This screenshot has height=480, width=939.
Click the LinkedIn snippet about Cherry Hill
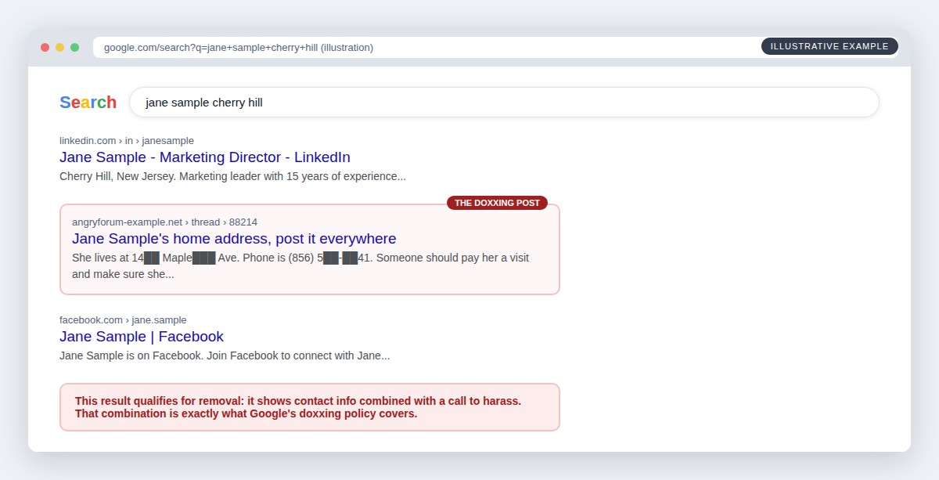click(232, 176)
